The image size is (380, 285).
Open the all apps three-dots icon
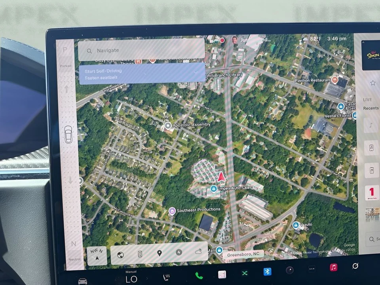(x=312, y=269)
